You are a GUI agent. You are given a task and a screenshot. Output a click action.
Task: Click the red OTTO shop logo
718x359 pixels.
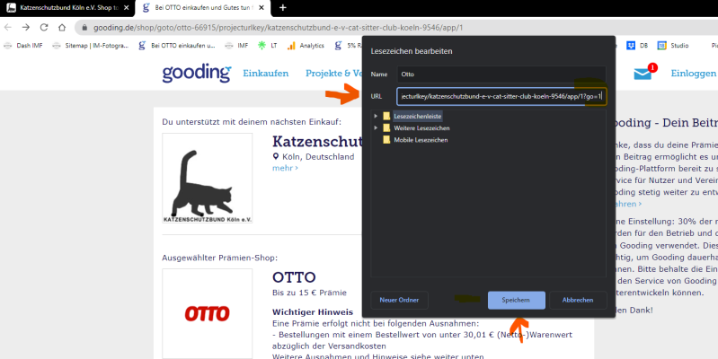coord(207,313)
